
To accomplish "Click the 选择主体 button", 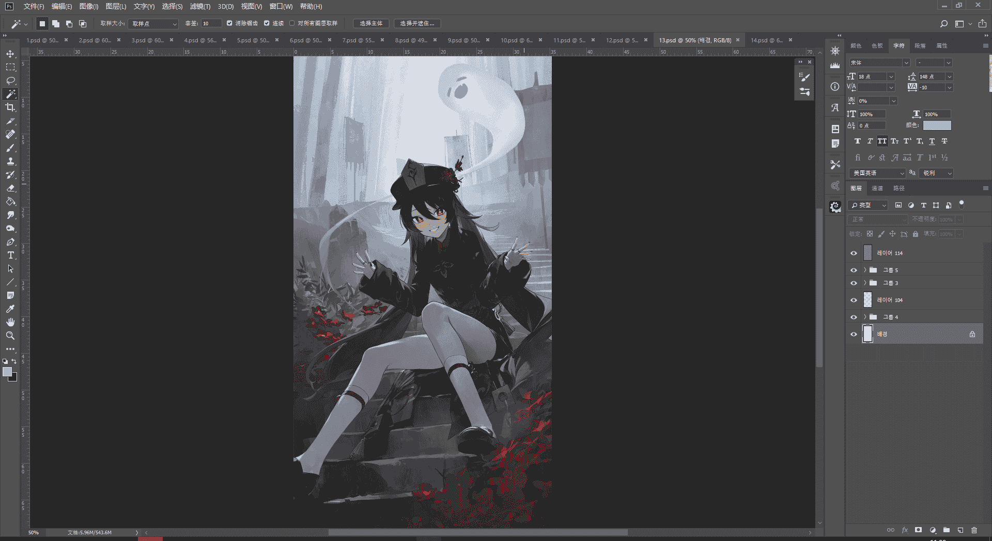I will point(371,24).
